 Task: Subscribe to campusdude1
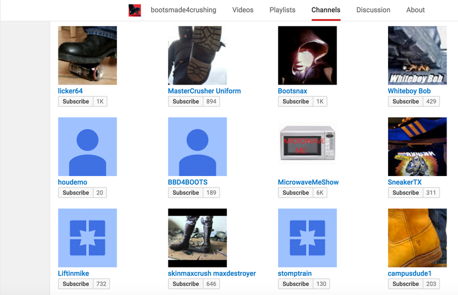405,284
